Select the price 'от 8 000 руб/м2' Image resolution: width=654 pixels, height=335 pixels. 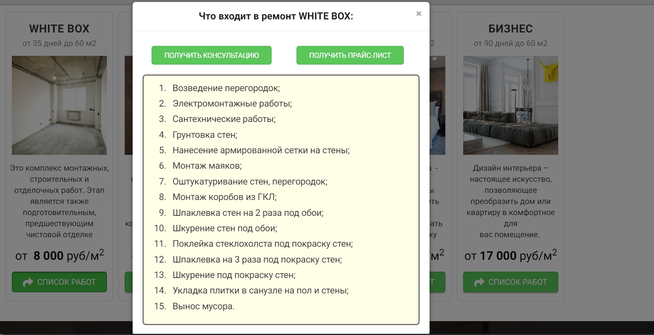tap(59, 255)
